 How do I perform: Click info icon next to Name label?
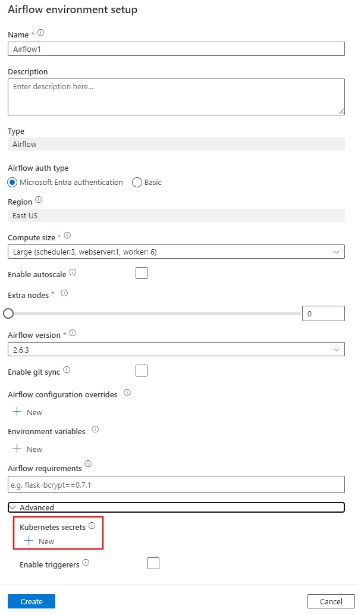click(40, 33)
